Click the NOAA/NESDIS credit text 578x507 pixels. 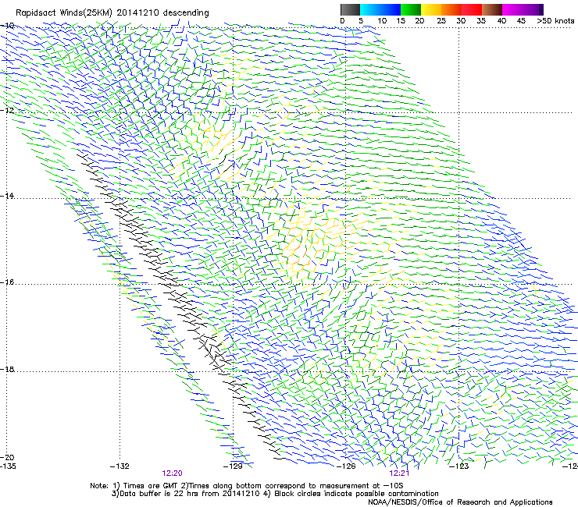(x=460, y=502)
